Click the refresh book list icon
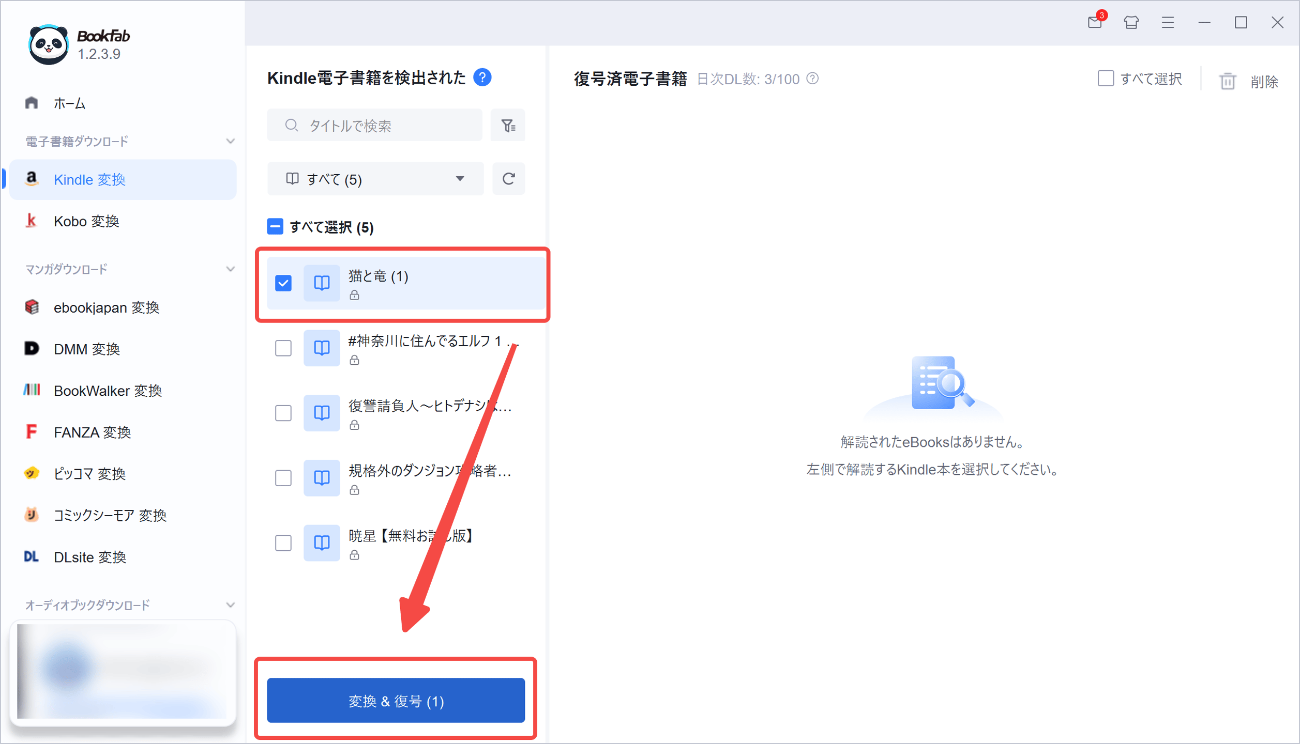The height and width of the screenshot is (744, 1300). pyautogui.click(x=508, y=179)
